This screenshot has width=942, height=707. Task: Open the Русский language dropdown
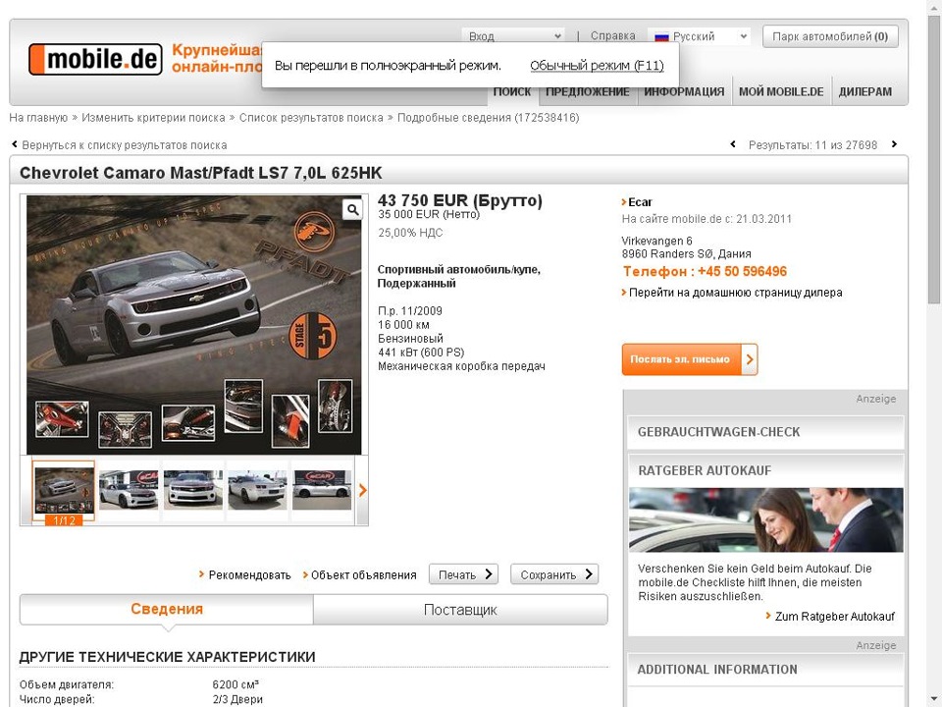pyautogui.click(x=700, y=36)
